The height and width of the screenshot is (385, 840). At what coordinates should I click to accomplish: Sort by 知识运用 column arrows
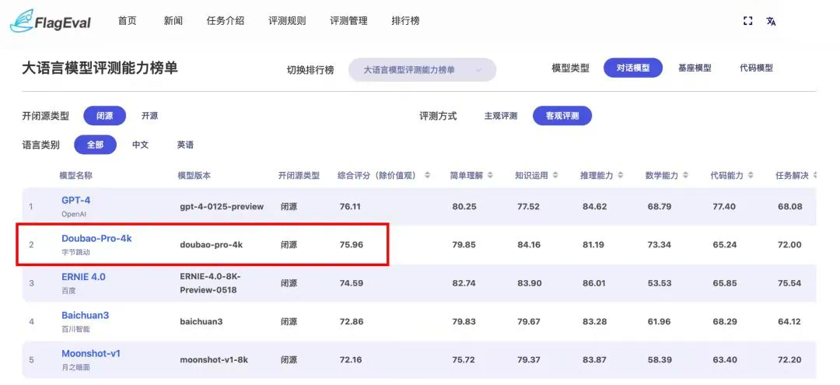point(555,176)
